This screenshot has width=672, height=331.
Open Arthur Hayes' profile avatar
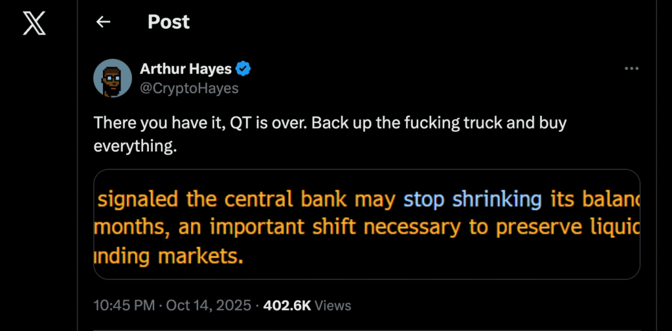pyautogui.click(x=113, y=79)
